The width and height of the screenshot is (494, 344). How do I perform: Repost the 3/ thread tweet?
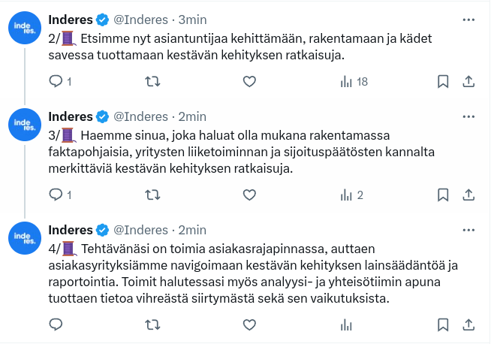[152, 195]
